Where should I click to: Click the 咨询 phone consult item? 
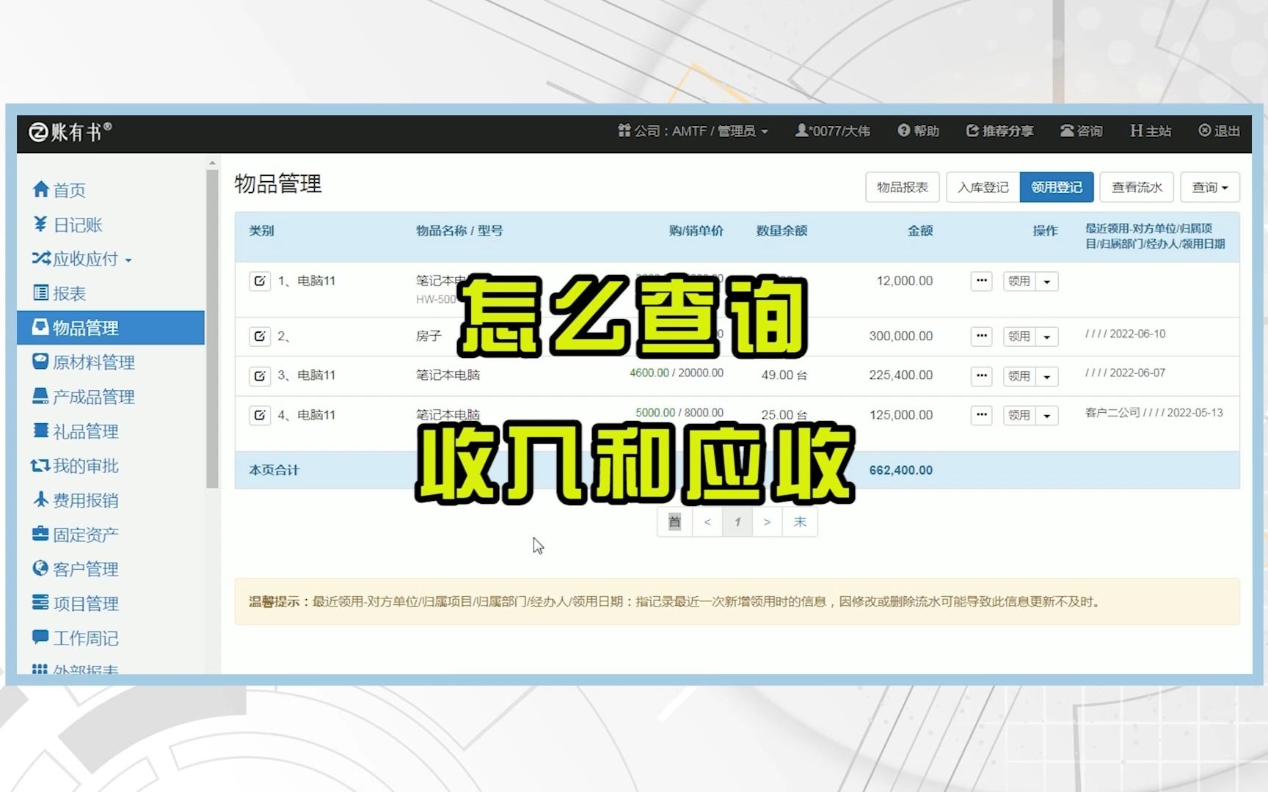1081,131
